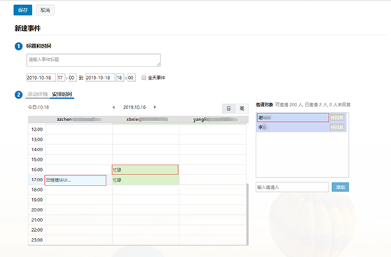
Task: Select the 安排时间 tab
Action: (x=62, y=95)
